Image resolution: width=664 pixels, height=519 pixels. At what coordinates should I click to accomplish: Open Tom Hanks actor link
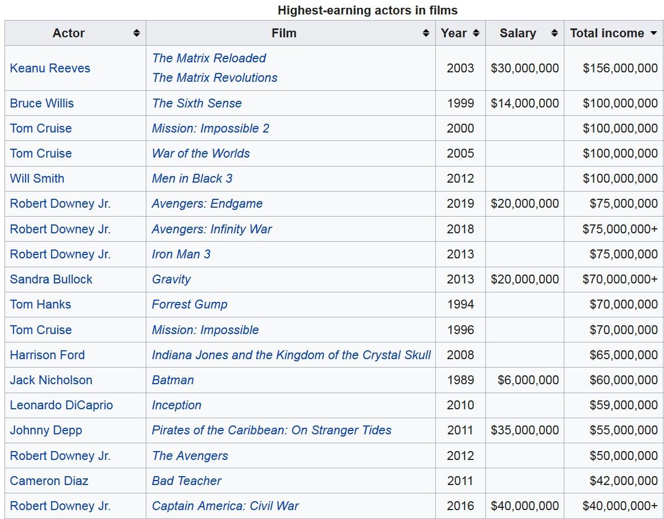(x=40, y=304)
